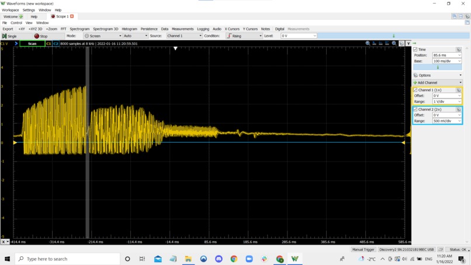Viewport: 471px width, 265px height.
Task: Click the zoom-in magnifier above the plot
Action: 368,43
